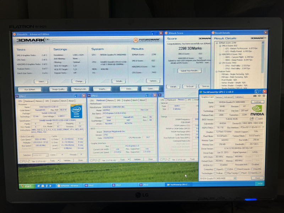
Task: Collapse the Feature Tests tree node
Action: 217,72
